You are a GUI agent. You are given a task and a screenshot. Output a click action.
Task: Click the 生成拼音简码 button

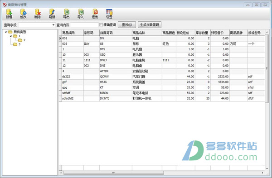tap(150, 25)
